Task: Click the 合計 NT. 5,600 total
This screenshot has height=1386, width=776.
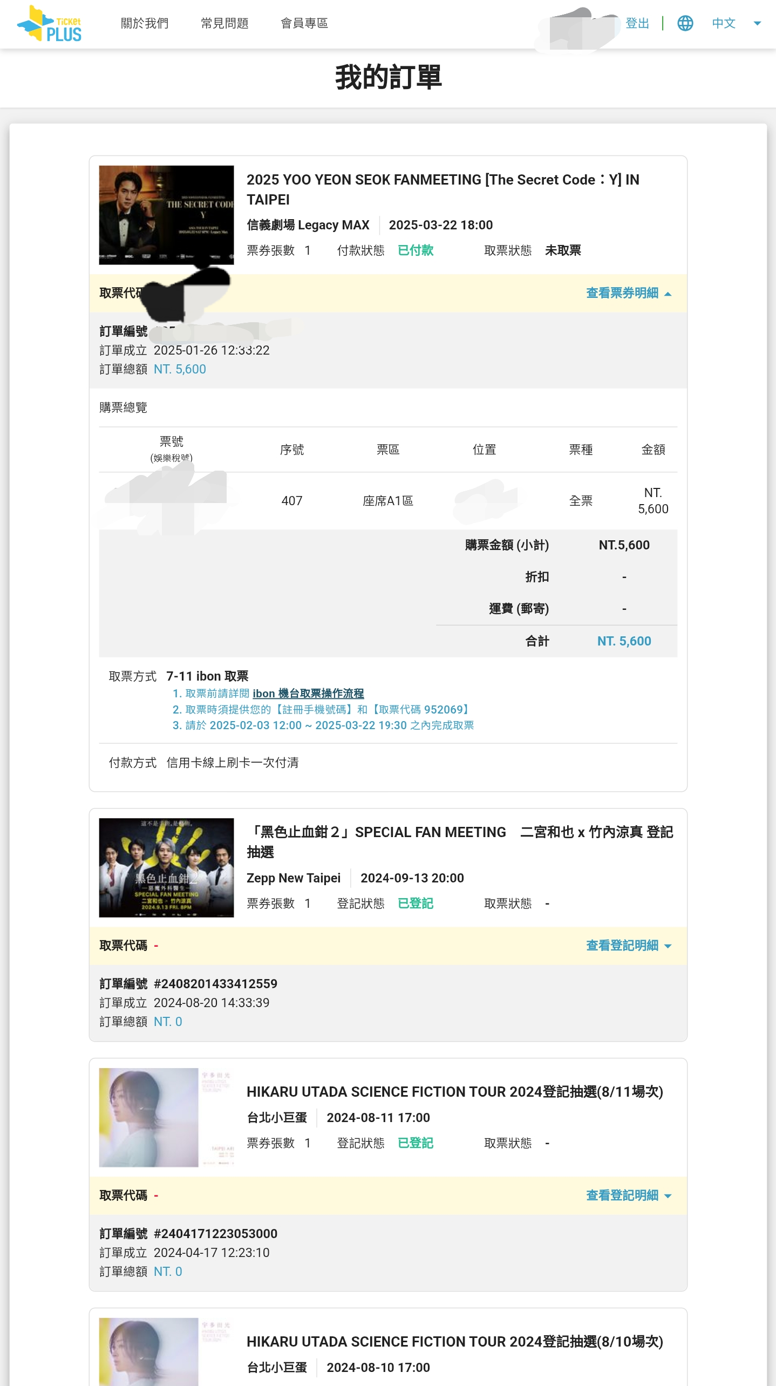Action: (x=624, y=641)
